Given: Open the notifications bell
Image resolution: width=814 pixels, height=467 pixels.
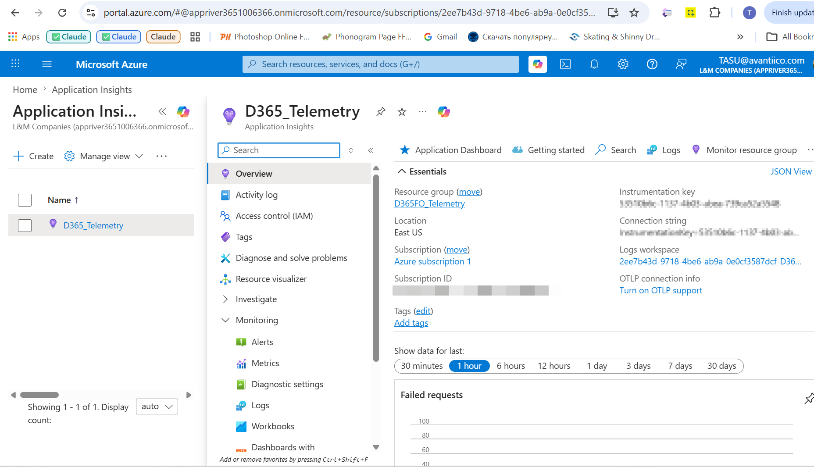Looking at the screenshot, I should (x=594, y=64).
